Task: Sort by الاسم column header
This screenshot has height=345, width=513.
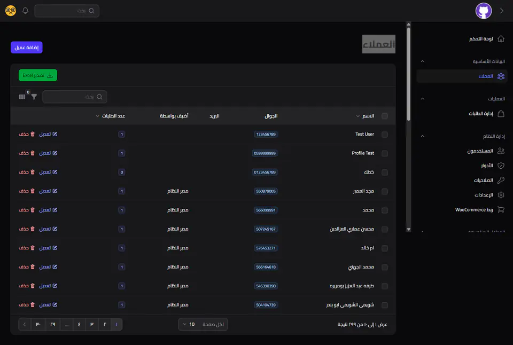Action: pos(365,116)
